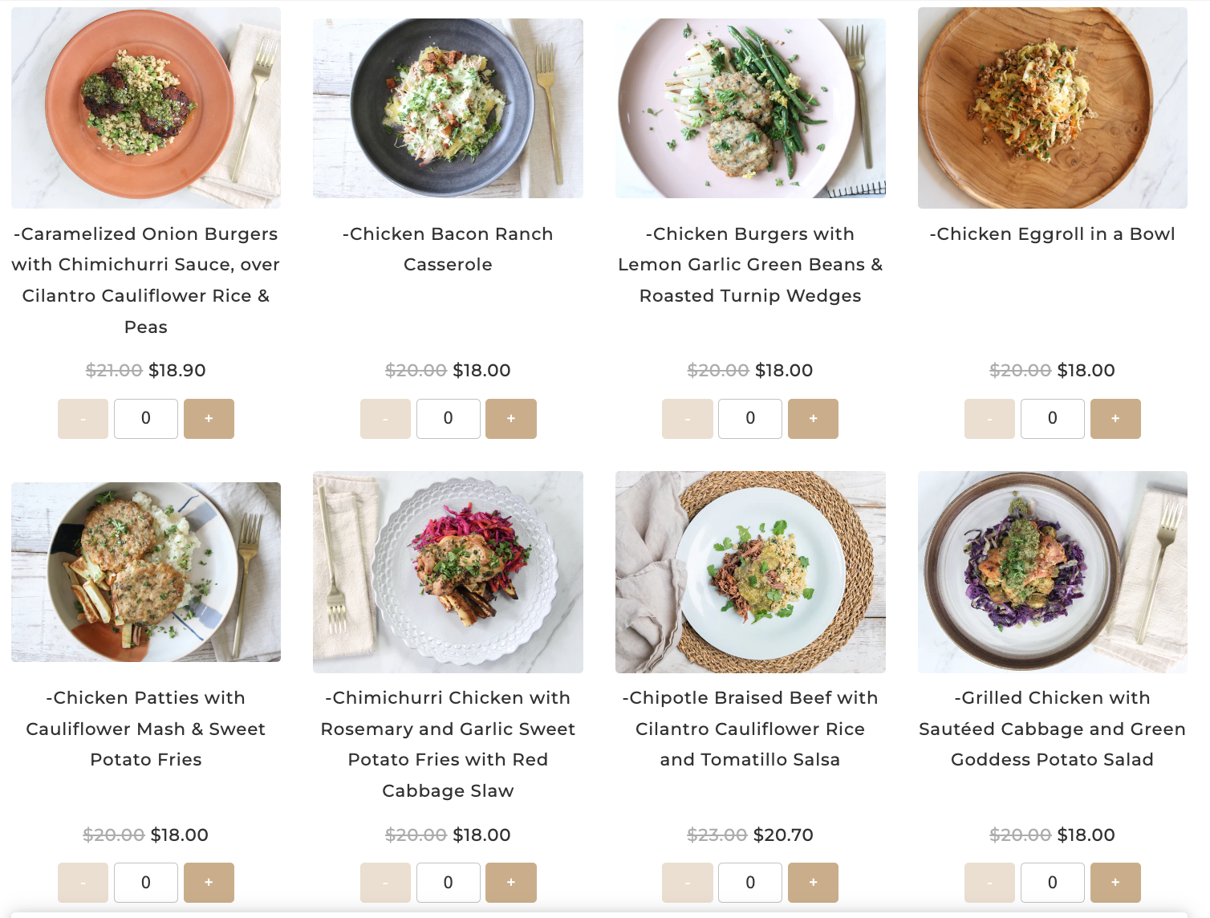
Task: Increase quantity of Caramelized Onion Burgers
Action: pyautogui.click(x=209, y=419)
